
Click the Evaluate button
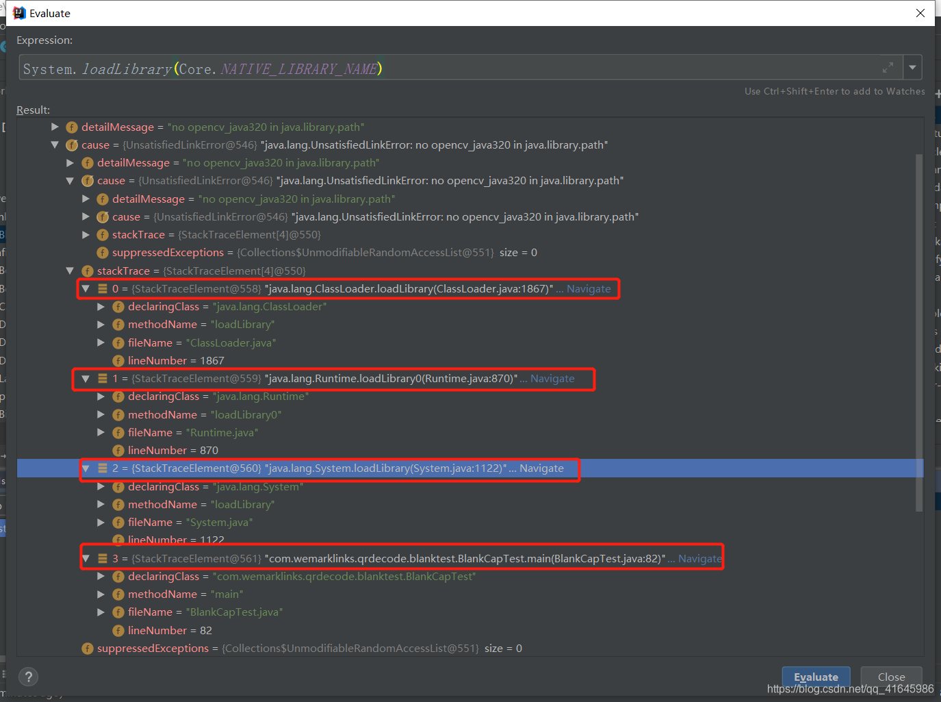point(816,677)
